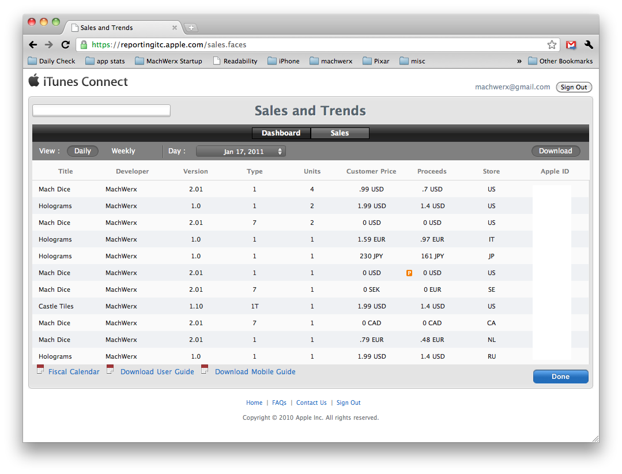This screenshot has width=622, height=474.
Task: Open the Daily Check bookmark folder
Action: [51, 61]
